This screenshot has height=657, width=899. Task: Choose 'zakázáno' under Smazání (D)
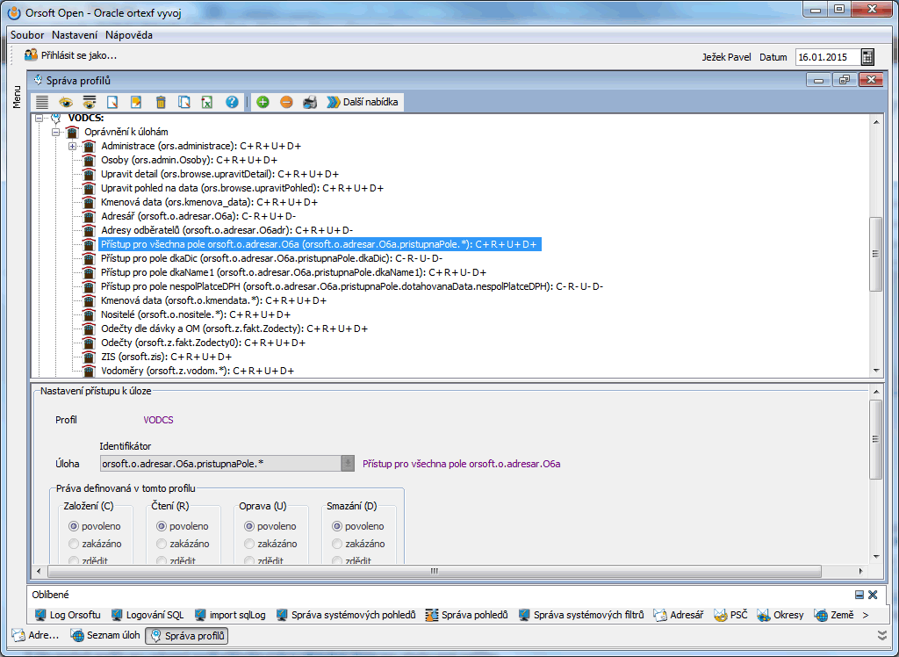(337, 544)
